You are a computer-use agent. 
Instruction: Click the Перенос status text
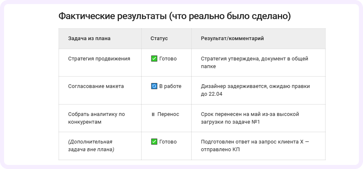pyautogui.click(x=169, y=114)
